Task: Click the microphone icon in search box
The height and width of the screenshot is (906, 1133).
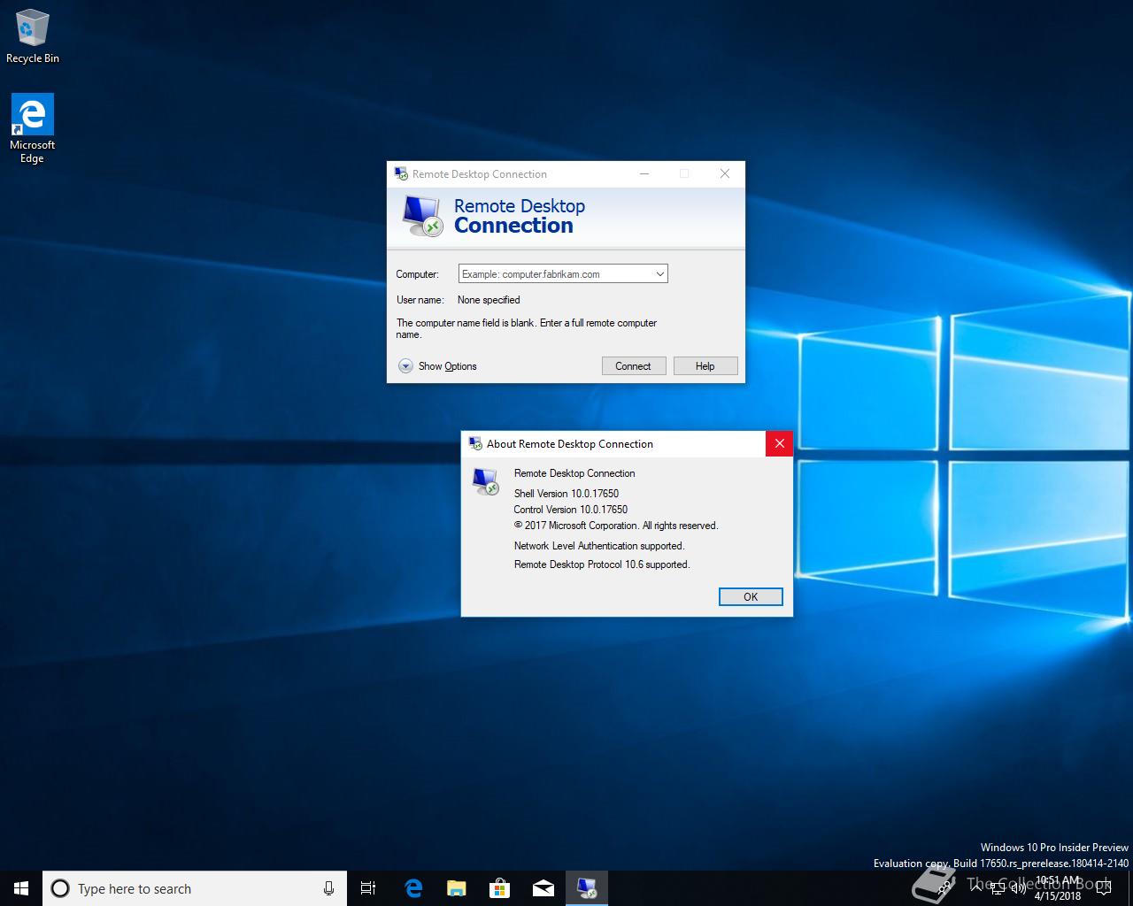Action: (328, 888)
